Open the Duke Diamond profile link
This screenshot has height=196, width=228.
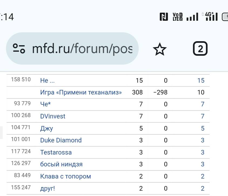pos(61,140)
